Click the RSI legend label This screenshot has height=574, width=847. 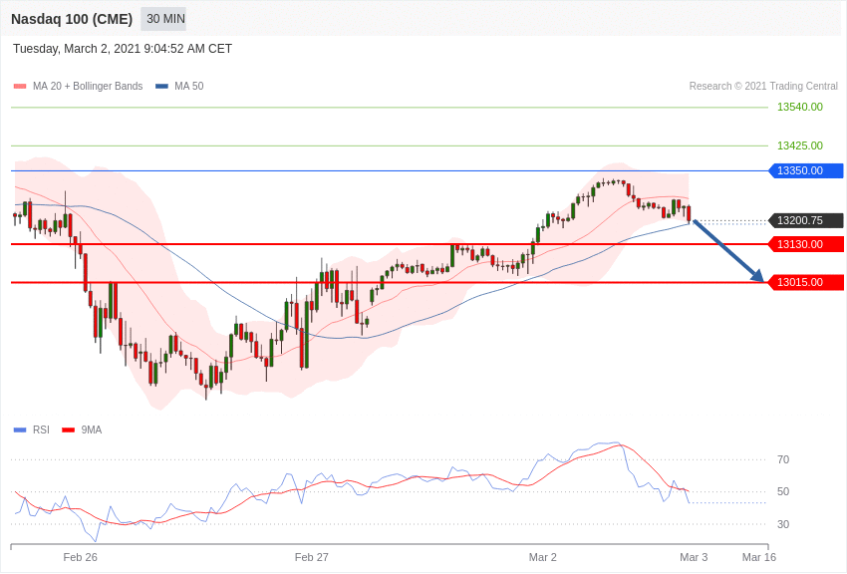[41, 430]
